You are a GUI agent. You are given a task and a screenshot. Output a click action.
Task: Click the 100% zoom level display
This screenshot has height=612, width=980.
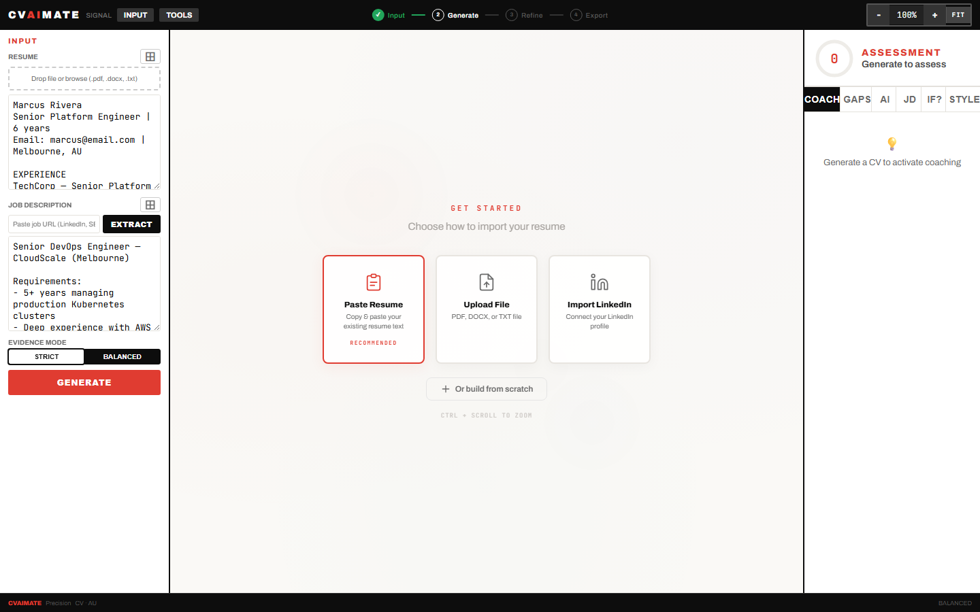pyautogui.click(x=906, y=15)
